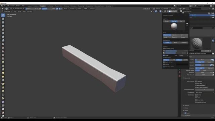Select Studio lighting mode
Viewport: 215px width, 121px height.
point(167,21)
